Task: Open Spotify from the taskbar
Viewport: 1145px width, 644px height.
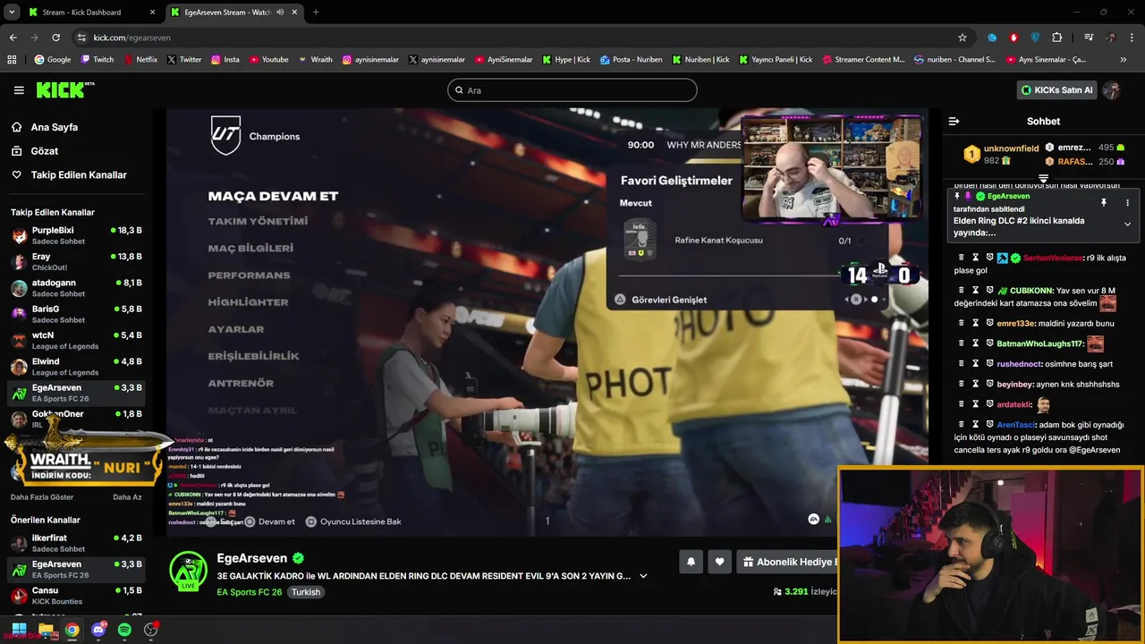Action: click(124, 630)
